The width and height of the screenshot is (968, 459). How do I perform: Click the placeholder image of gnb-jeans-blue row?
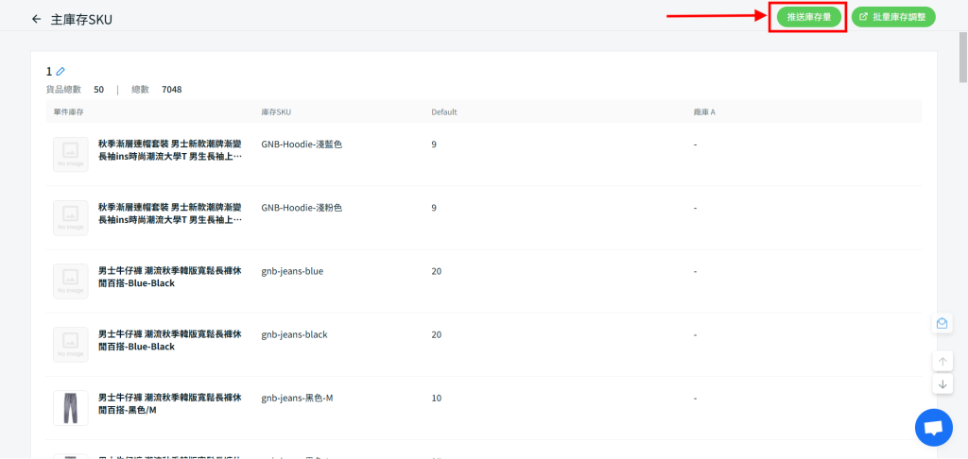(70, 281)
